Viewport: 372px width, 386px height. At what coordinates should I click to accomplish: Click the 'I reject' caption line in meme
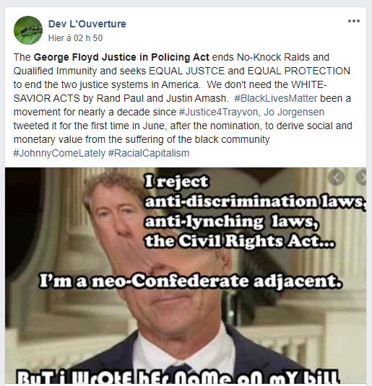(176, 181)
